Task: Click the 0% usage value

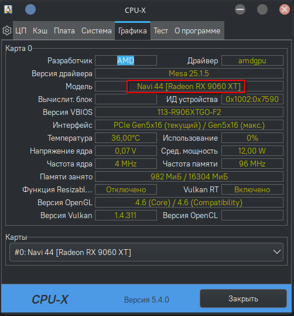Action: tap(252, 138)
